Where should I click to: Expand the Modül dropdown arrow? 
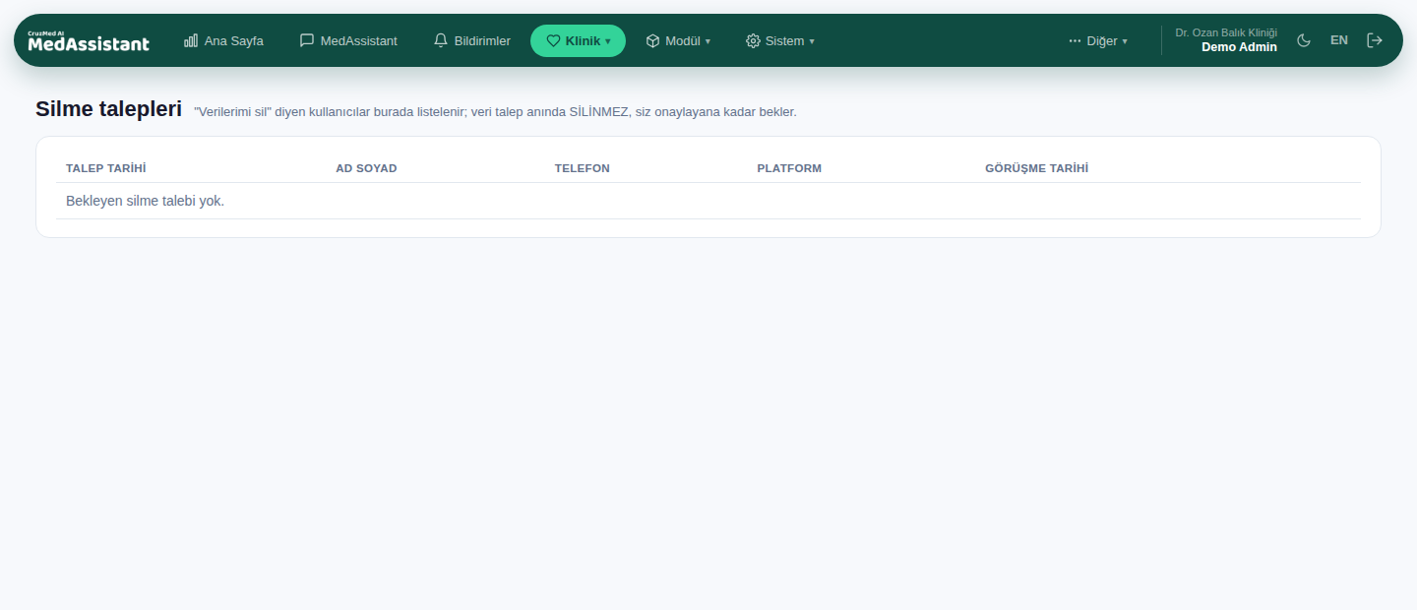tap(708, 41)
